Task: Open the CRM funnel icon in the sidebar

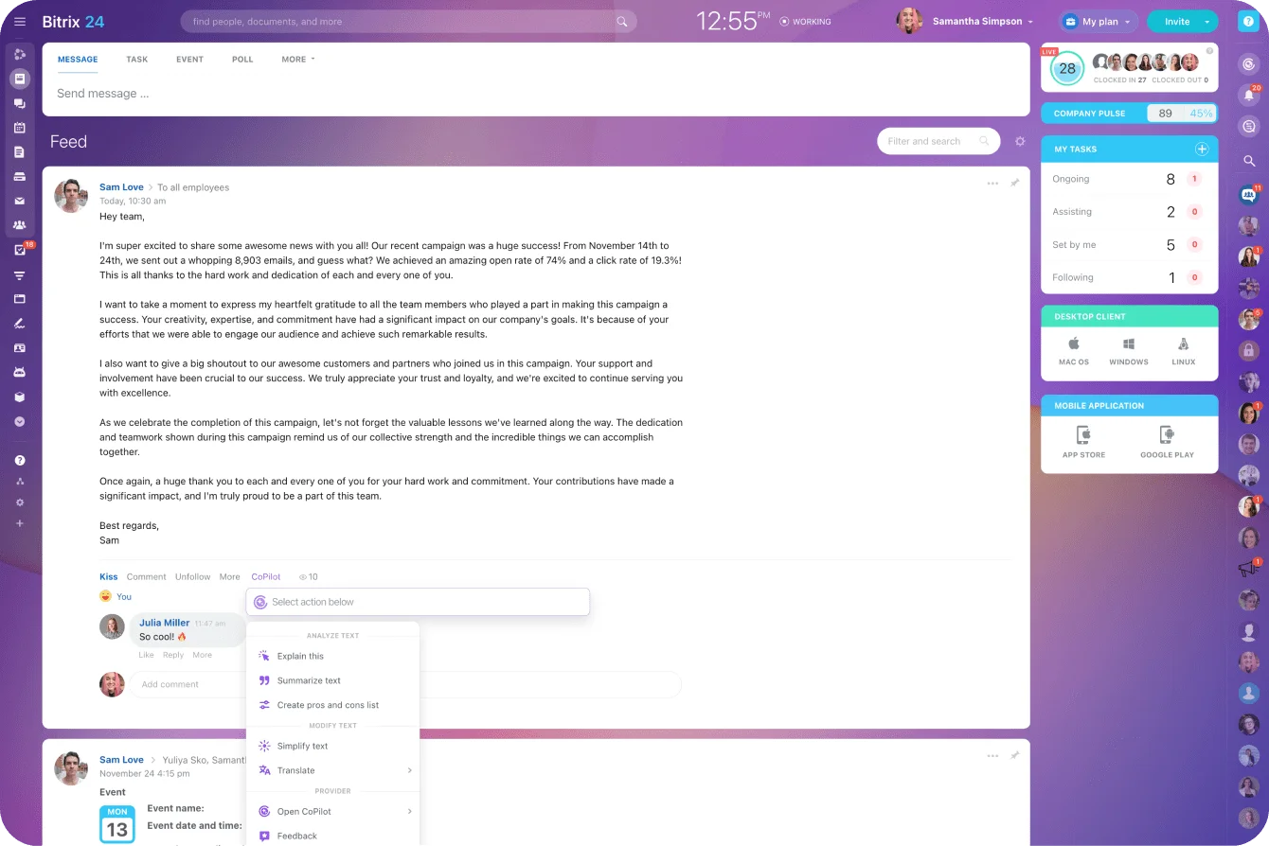Action: [x=19, y=274]
